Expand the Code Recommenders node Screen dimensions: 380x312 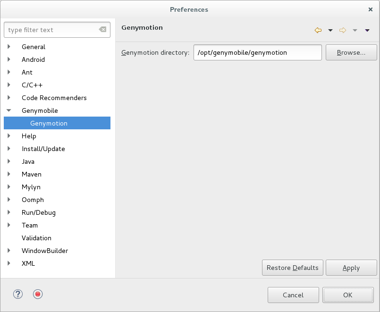click(9, 98)
